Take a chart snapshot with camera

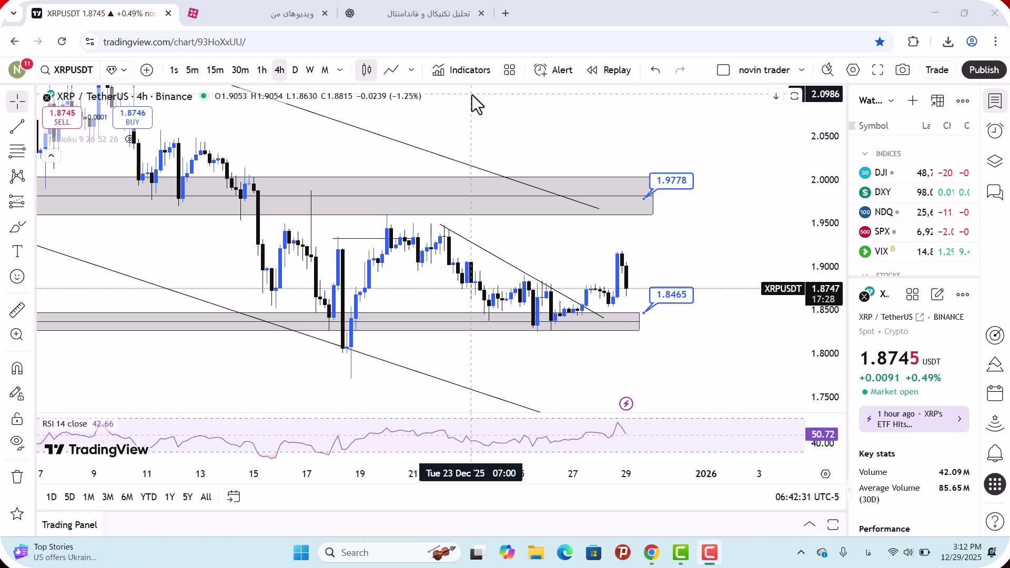click(x=903, y=70)
